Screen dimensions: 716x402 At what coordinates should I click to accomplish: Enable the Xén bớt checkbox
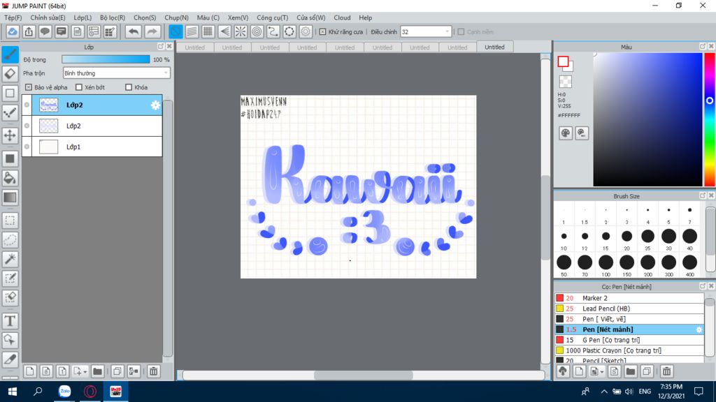click(x=79, y=87)
